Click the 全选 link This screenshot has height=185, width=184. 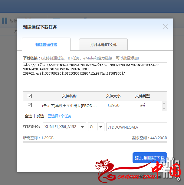point(28,116)
